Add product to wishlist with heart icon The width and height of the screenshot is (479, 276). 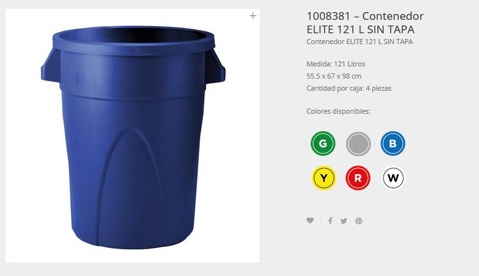click(310, 220)
